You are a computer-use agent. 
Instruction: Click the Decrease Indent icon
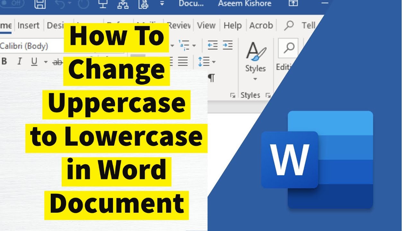(213, 45)
